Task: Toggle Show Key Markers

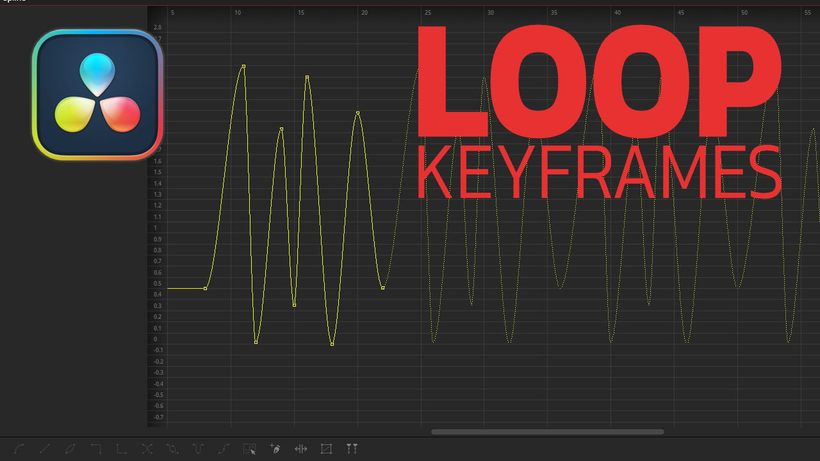Action: (x=352, y=449)
